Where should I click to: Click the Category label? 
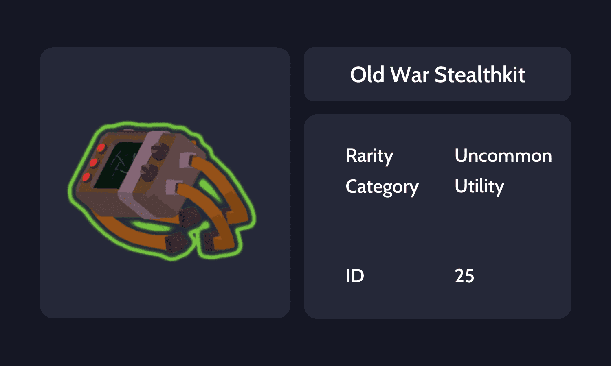[x=382, y=187]
